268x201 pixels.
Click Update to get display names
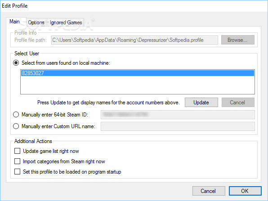tap(201, 103)
